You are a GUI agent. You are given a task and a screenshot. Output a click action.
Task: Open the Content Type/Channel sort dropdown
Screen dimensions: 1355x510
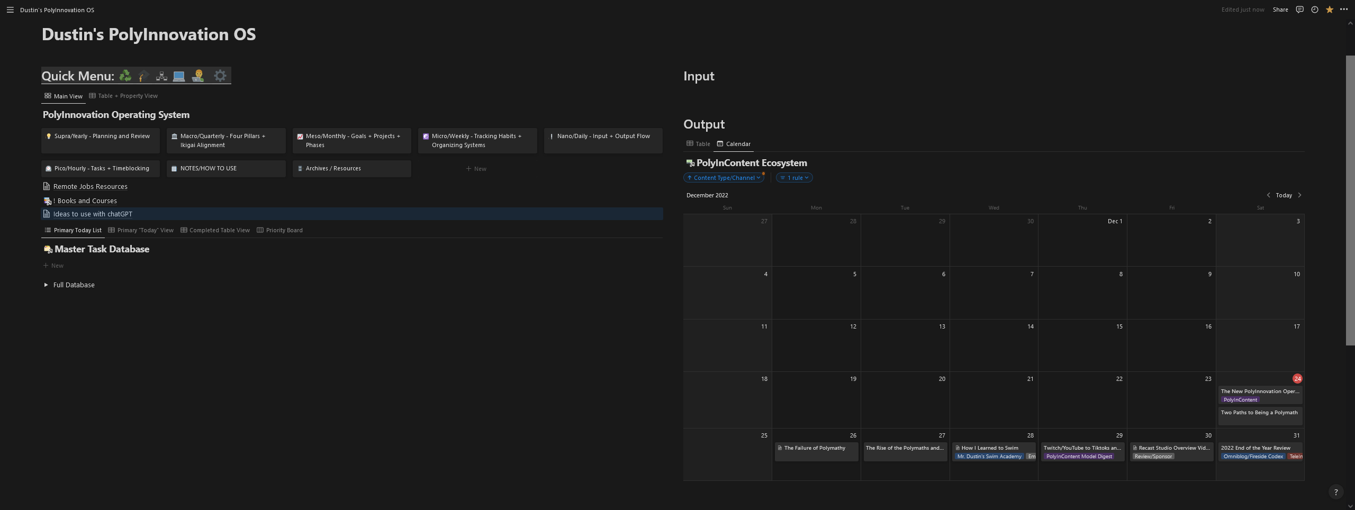point(724,178)
